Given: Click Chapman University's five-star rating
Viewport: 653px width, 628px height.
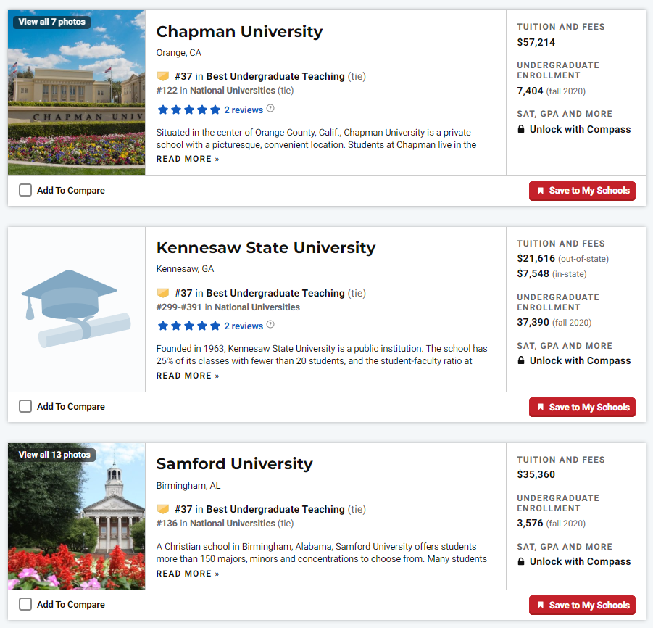Looking at the screenshot, I should [x=188, y=110].
